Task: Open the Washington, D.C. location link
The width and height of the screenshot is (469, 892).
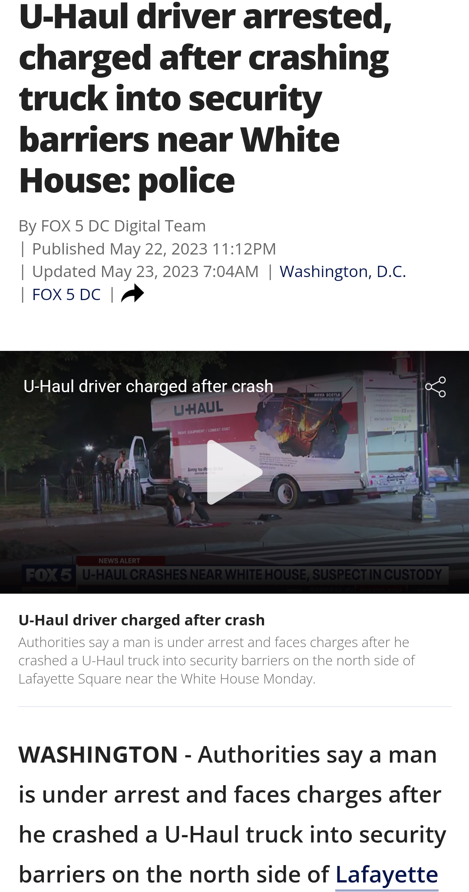Action: tap(343, 271)
